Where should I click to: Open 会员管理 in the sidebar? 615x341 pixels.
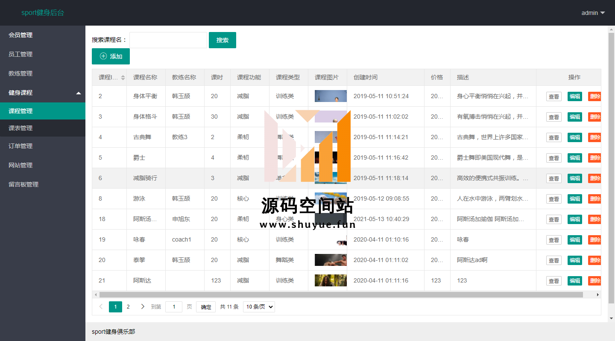click(x=20, y=35)
